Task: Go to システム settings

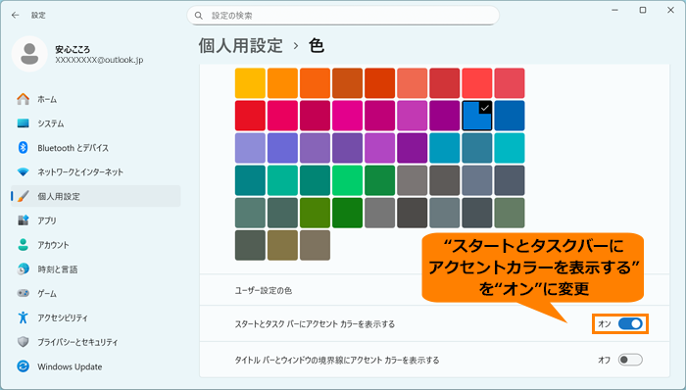Action: tap(96, 123)
